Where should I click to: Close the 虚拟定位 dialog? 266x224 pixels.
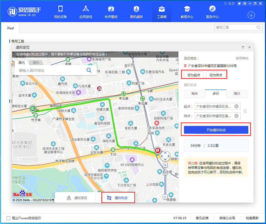coord(249,47)
